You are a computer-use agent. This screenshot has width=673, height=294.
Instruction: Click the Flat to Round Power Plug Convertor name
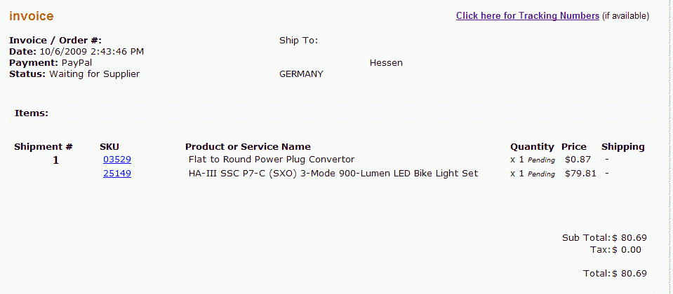point(272,160)
